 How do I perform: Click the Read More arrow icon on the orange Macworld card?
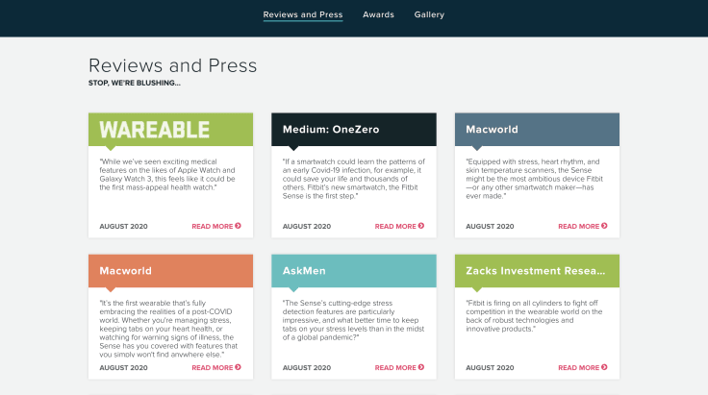[x=238, y=367]
